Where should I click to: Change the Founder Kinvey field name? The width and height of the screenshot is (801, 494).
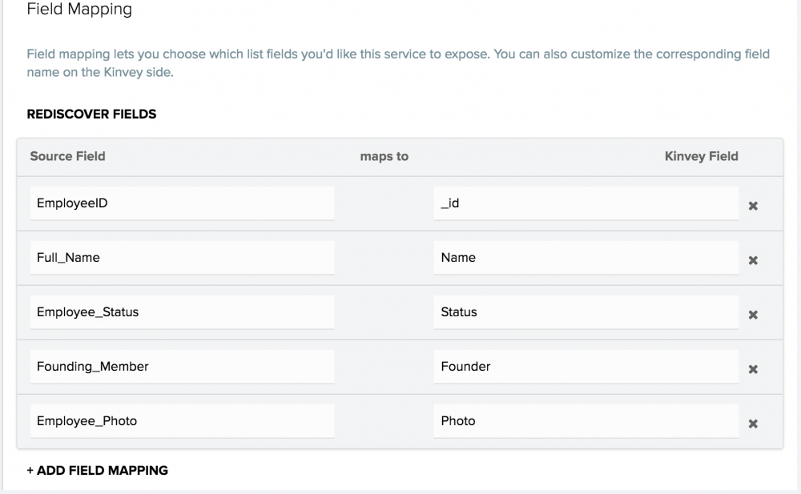coord(586,367)
